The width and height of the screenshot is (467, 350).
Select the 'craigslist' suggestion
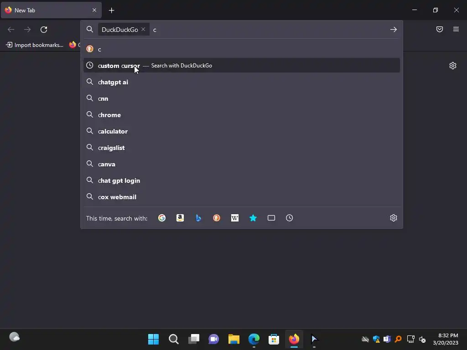[x=242, y=148]
